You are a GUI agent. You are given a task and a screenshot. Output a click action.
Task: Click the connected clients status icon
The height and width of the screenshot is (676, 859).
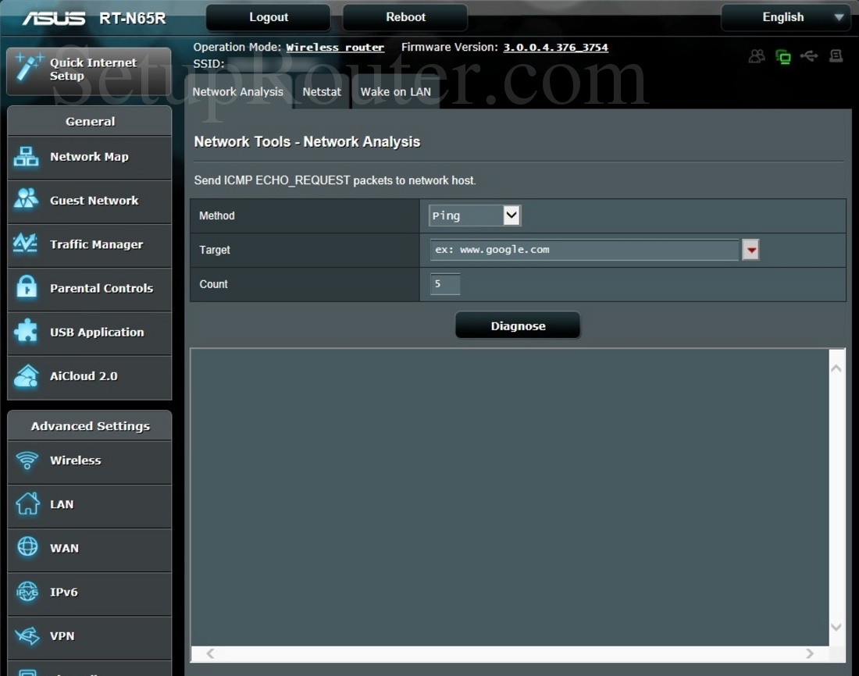[756, 56]
